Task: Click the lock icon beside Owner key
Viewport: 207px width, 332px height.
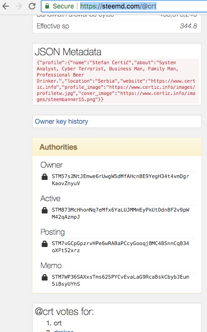Action: tap(45, 177)
